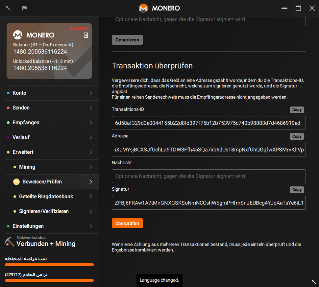The image size is (319, 287).
Task: Minimize the Monero window
Action: point(284,8)
